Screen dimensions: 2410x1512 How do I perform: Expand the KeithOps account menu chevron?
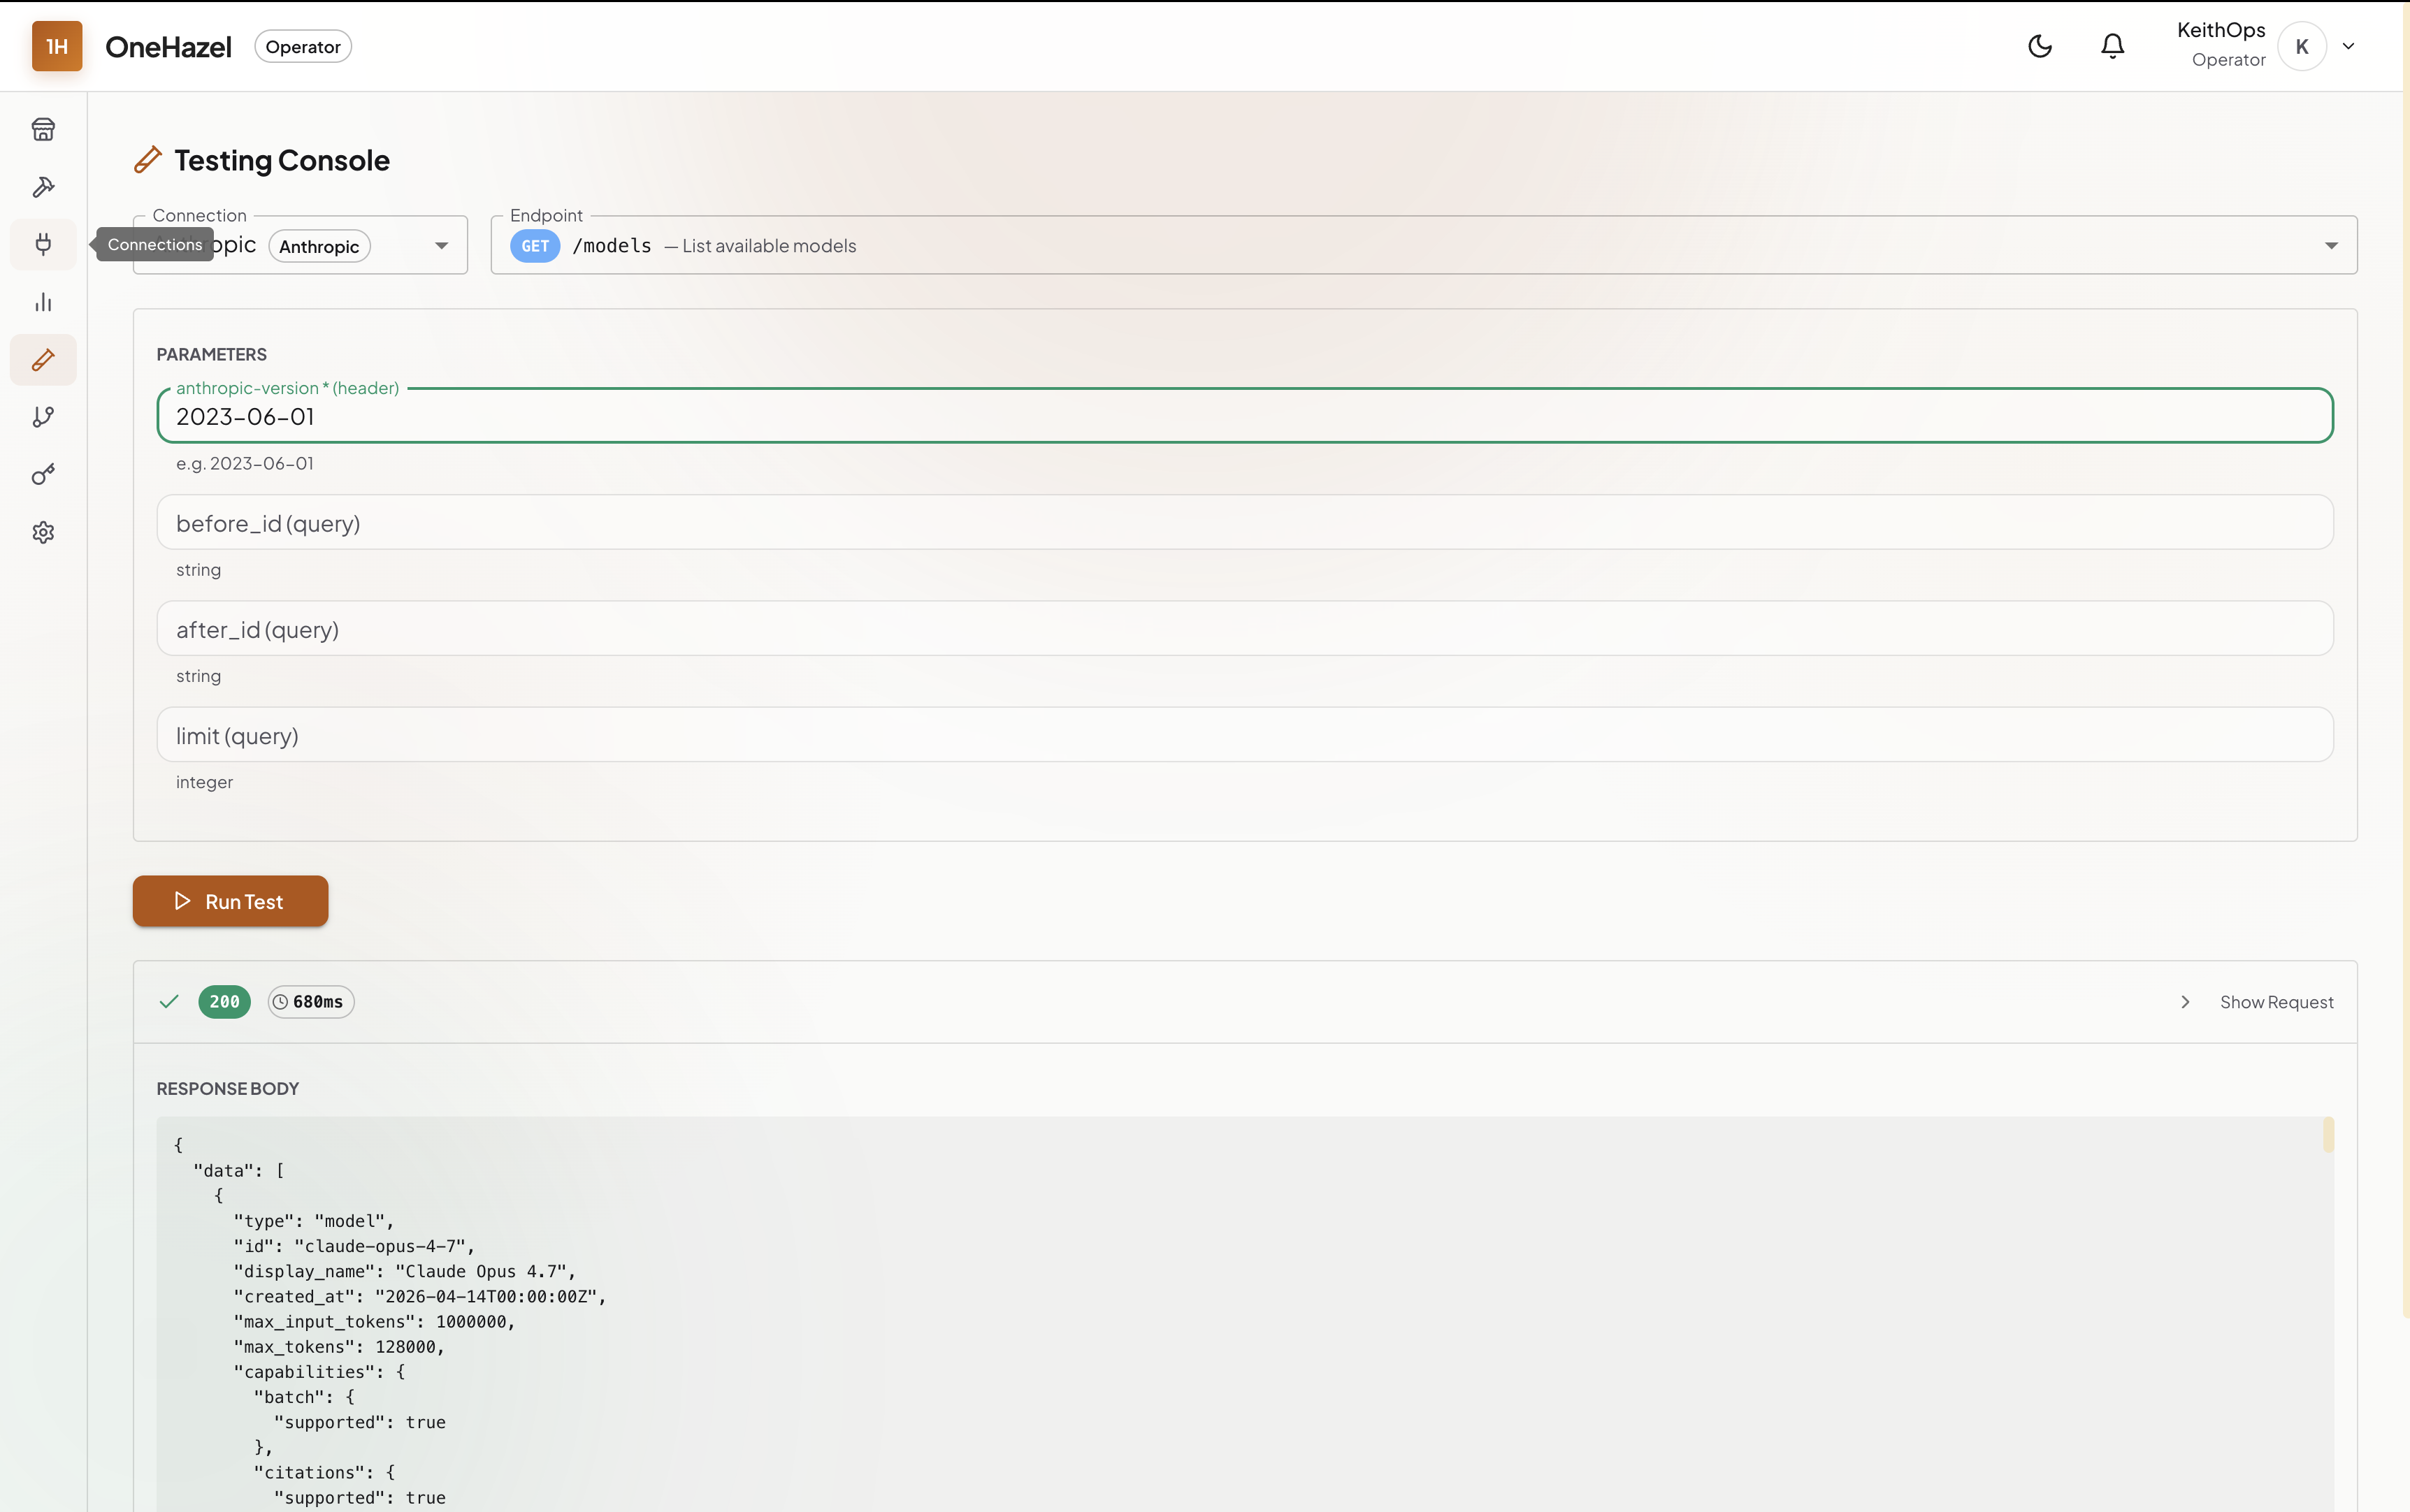click(2348, 46)
